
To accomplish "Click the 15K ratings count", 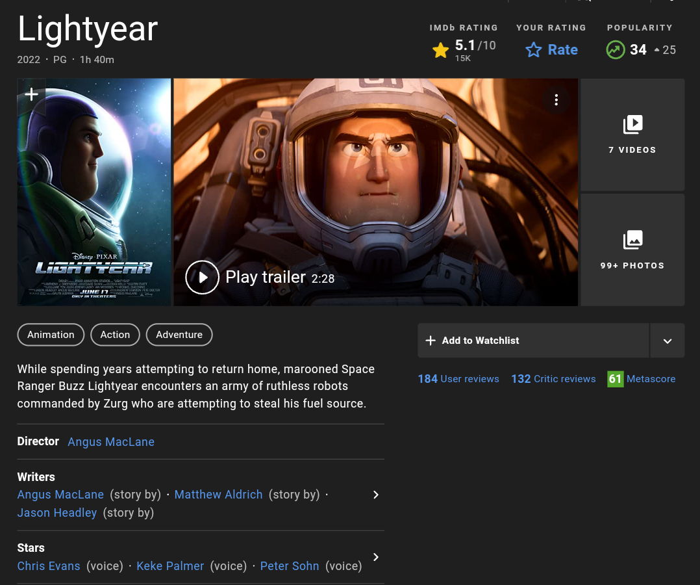I will point(463,58).
